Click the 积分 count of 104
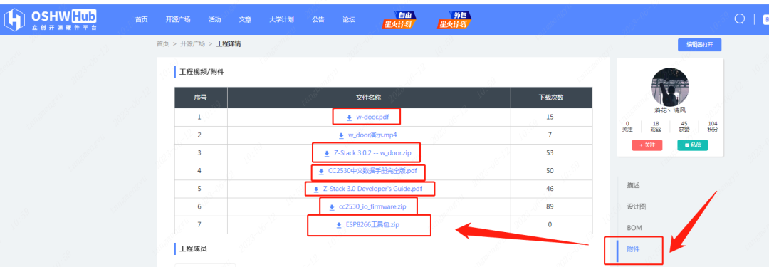The width and height of the screenshot is (769, 267). pos(713,124)
